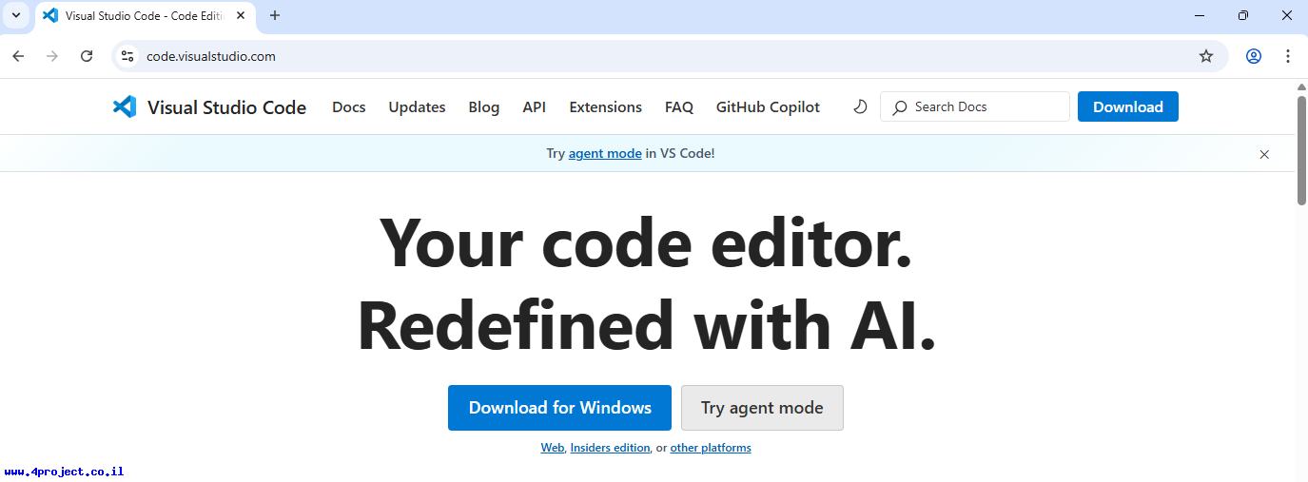Click Download for Windows button

pyautogui.click(x=559, y=408)
